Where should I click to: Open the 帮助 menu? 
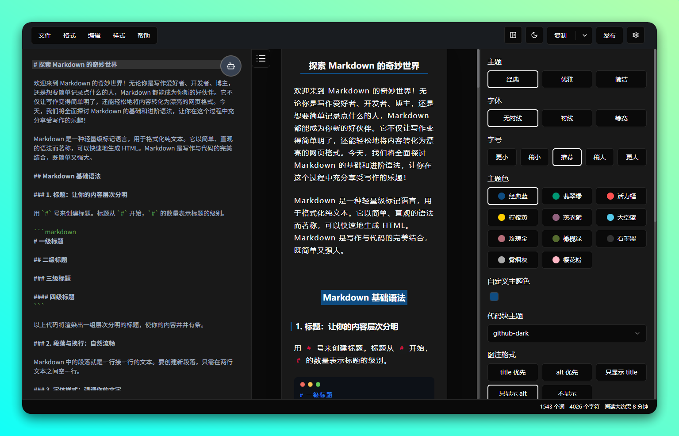[x=144, y=35]
